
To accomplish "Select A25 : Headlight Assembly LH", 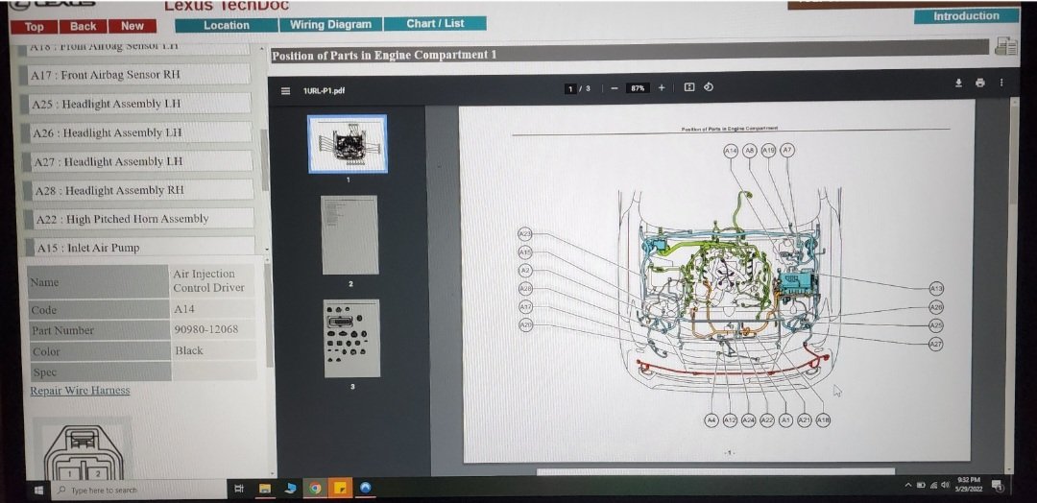I will pyautogui.click(x=135, y=104).
